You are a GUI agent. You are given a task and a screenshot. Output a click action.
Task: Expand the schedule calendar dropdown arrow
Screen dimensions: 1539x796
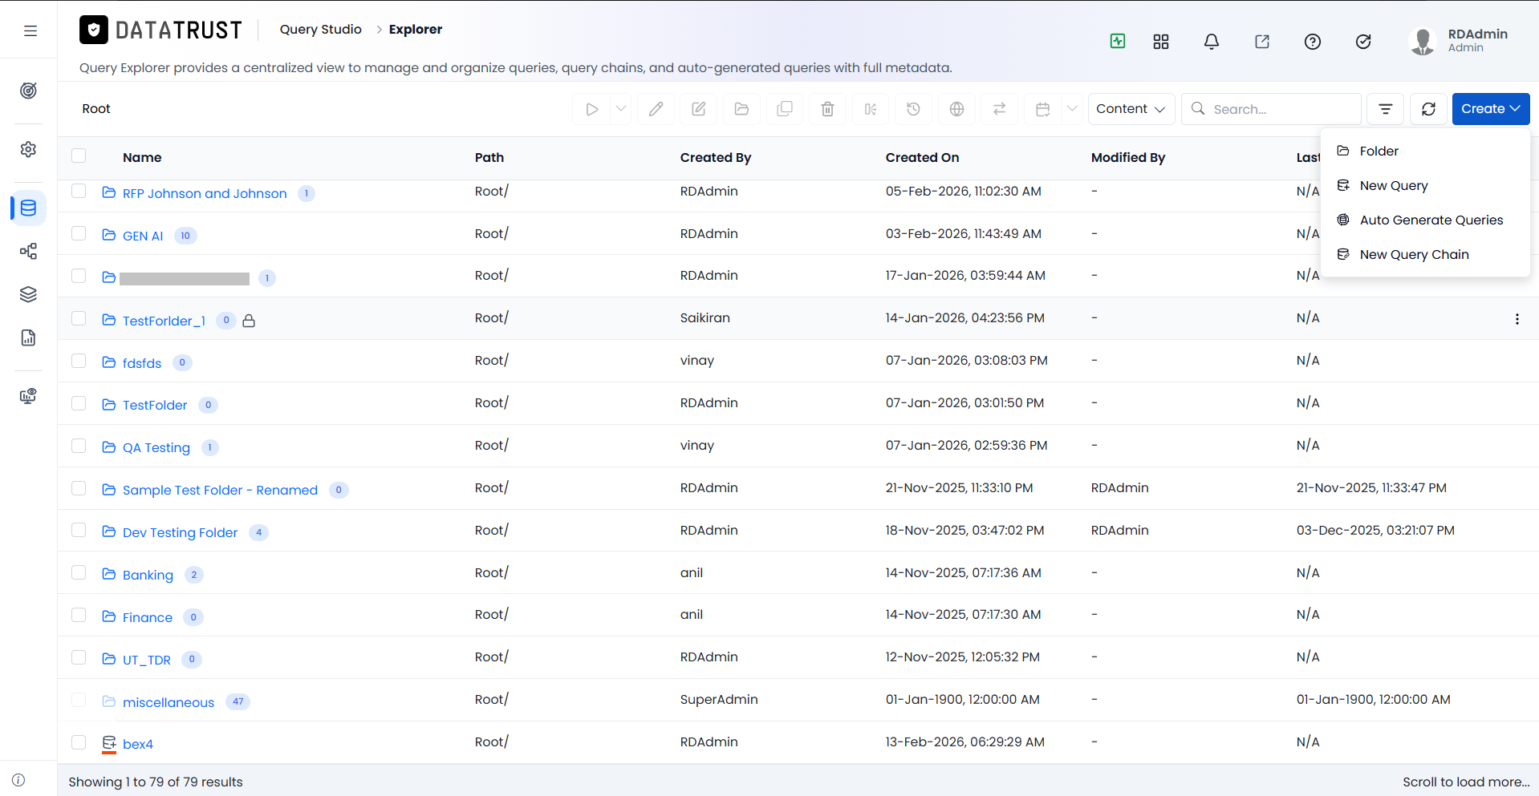click(x=1072, y=109)
